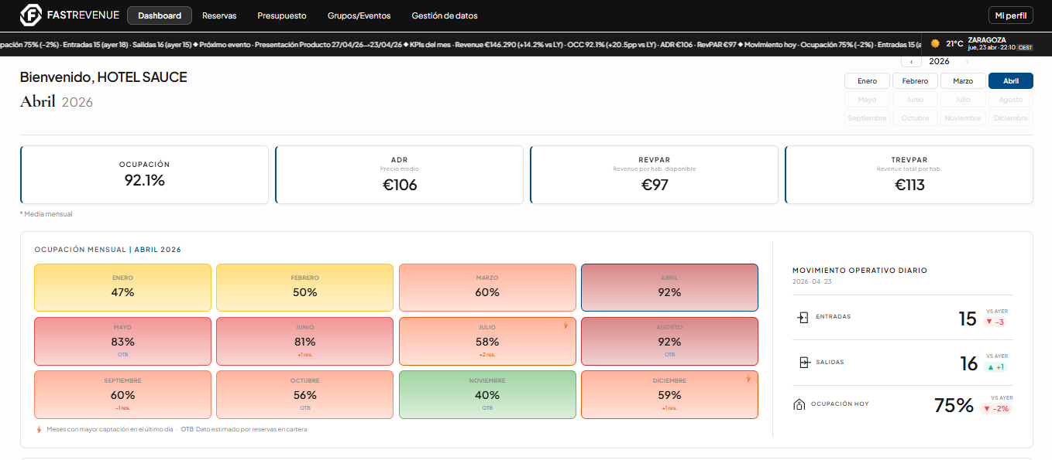Select the Septiembre 60% occupancy card
Image resolution: width=1052 pixels, height=460 pixels.
(122, 394)
